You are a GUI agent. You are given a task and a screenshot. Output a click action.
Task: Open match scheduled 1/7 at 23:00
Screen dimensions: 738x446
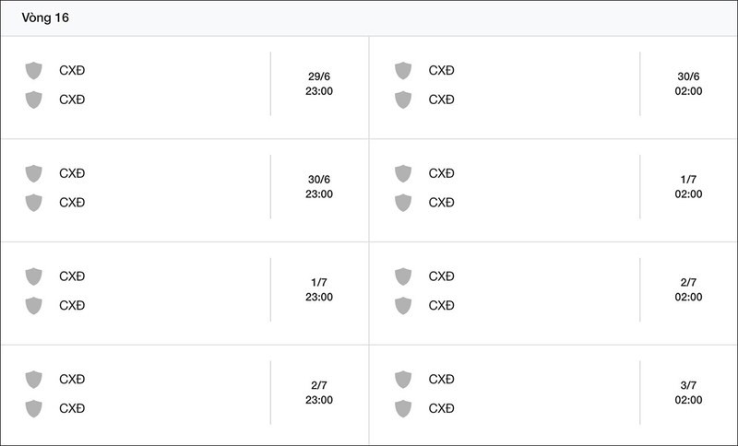pyautogui.click(x=184, y=293)
